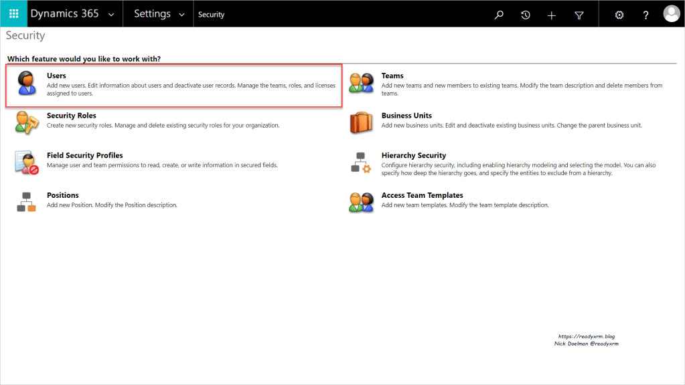685x385 pixels.
Task: Click the Hierarchy Security icon
Action: point(361,162)
